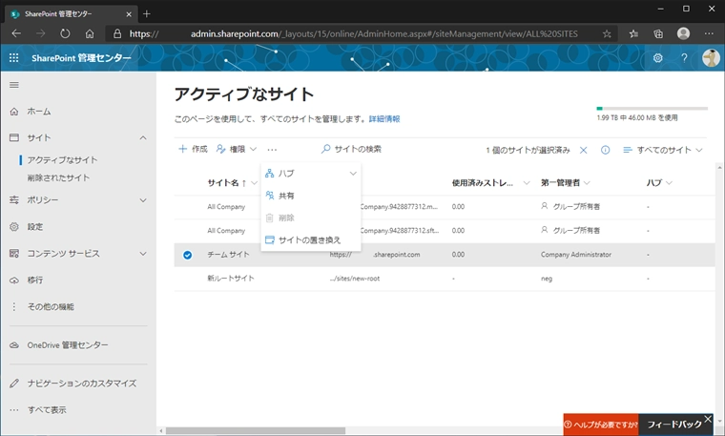Image resolution: width=725 pixels, height=436 pixels.
Task: Go to the browser home page
Action: (x=90, y=33)
